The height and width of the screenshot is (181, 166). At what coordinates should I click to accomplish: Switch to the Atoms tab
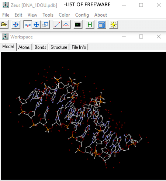coord(24,47)
